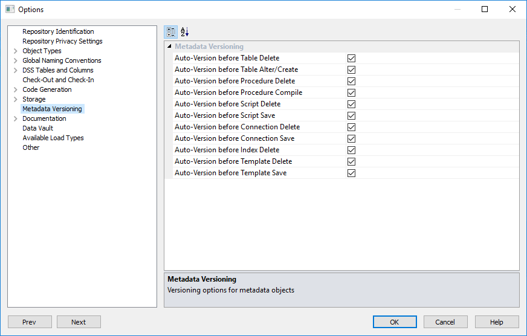Click the Next button
The height and width of the screenshot is (336, 527).
pos(79,322)
